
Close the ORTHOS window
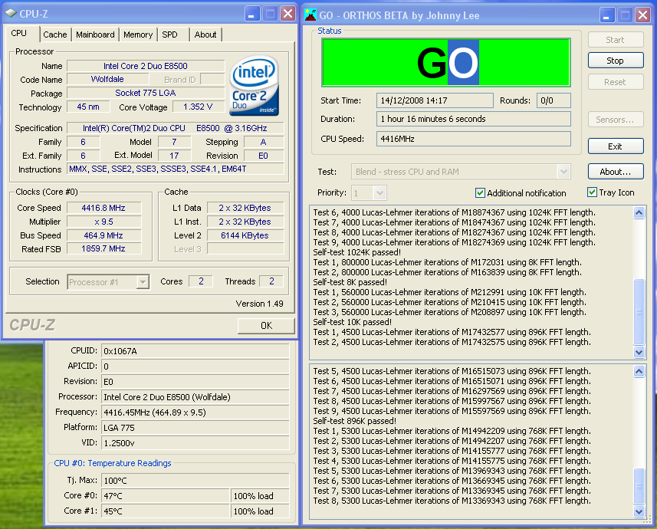[642, 15]
